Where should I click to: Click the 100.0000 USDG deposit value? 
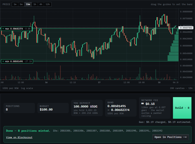85,107
